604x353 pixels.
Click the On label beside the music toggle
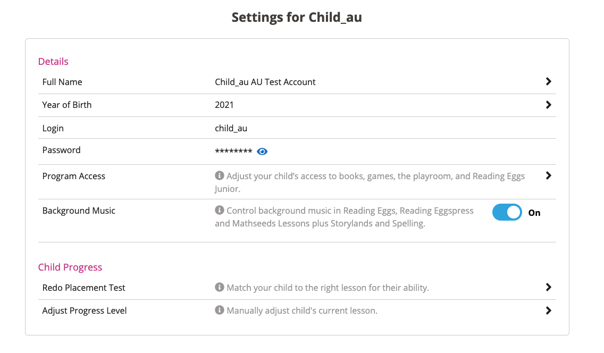(534, 213)
